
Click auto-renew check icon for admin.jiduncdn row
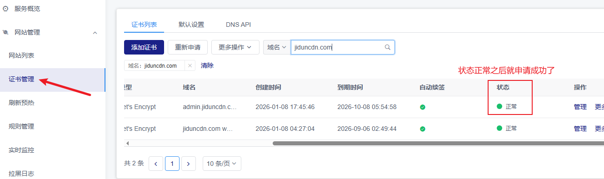(422, 107)
